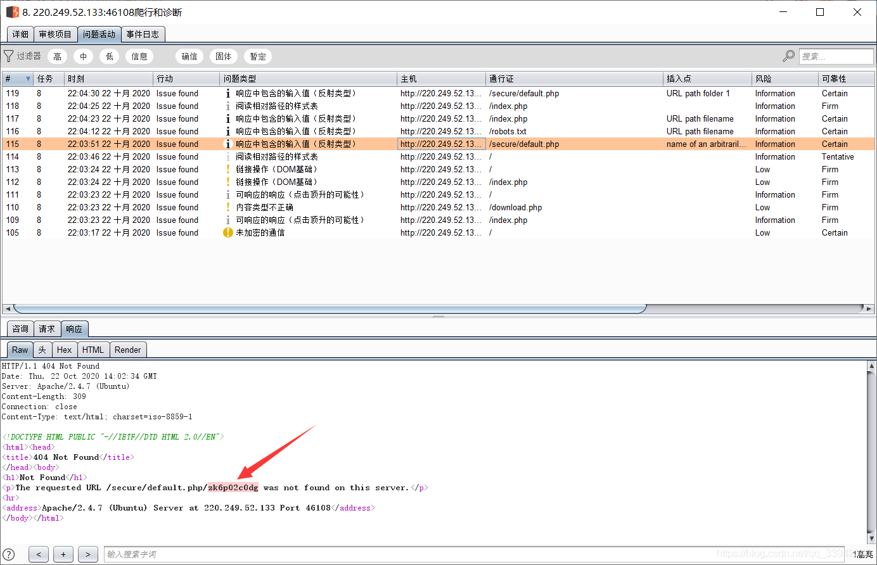Select the Render view tab
877x565 pixels.
pos(128,350)
